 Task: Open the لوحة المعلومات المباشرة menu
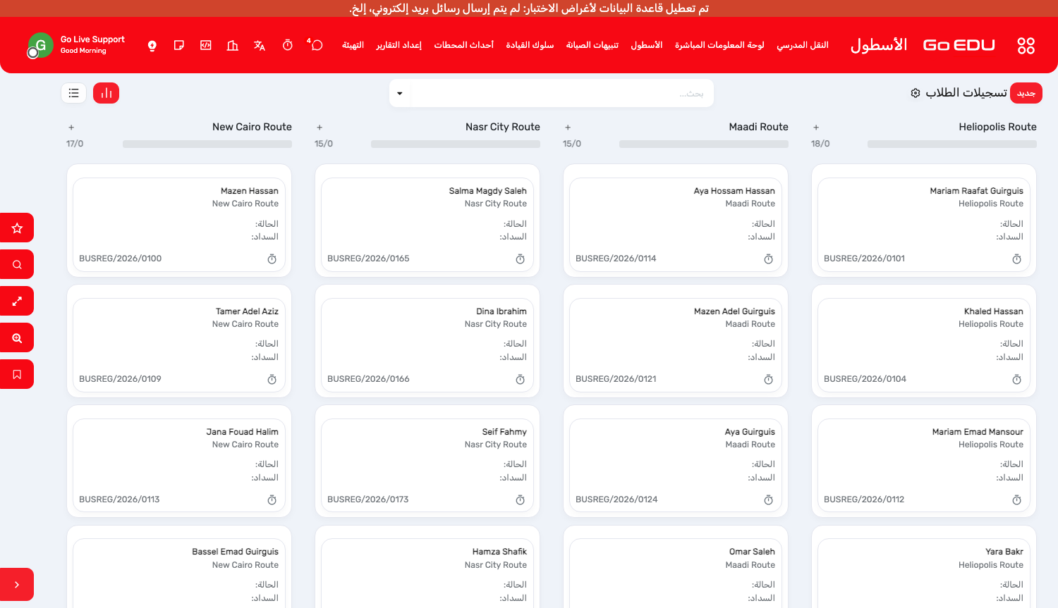[719, 45]
